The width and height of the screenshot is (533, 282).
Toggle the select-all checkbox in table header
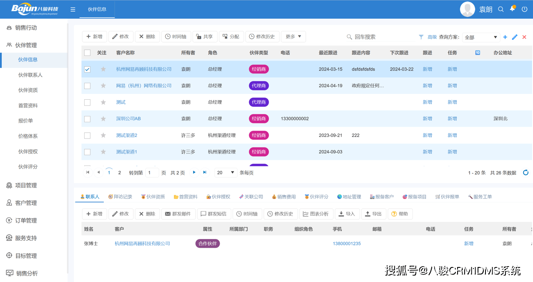(87, 53)
